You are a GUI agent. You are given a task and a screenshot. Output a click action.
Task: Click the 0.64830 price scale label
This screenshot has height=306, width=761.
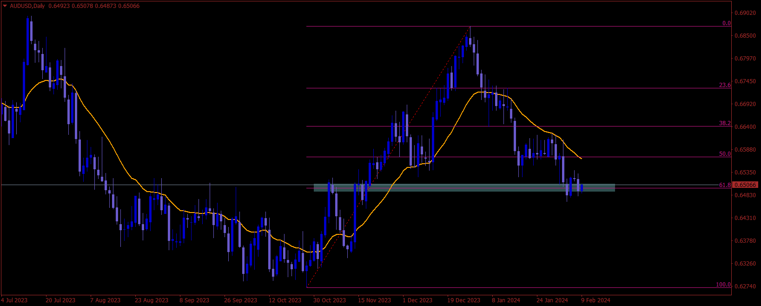(x=745, y=195)
